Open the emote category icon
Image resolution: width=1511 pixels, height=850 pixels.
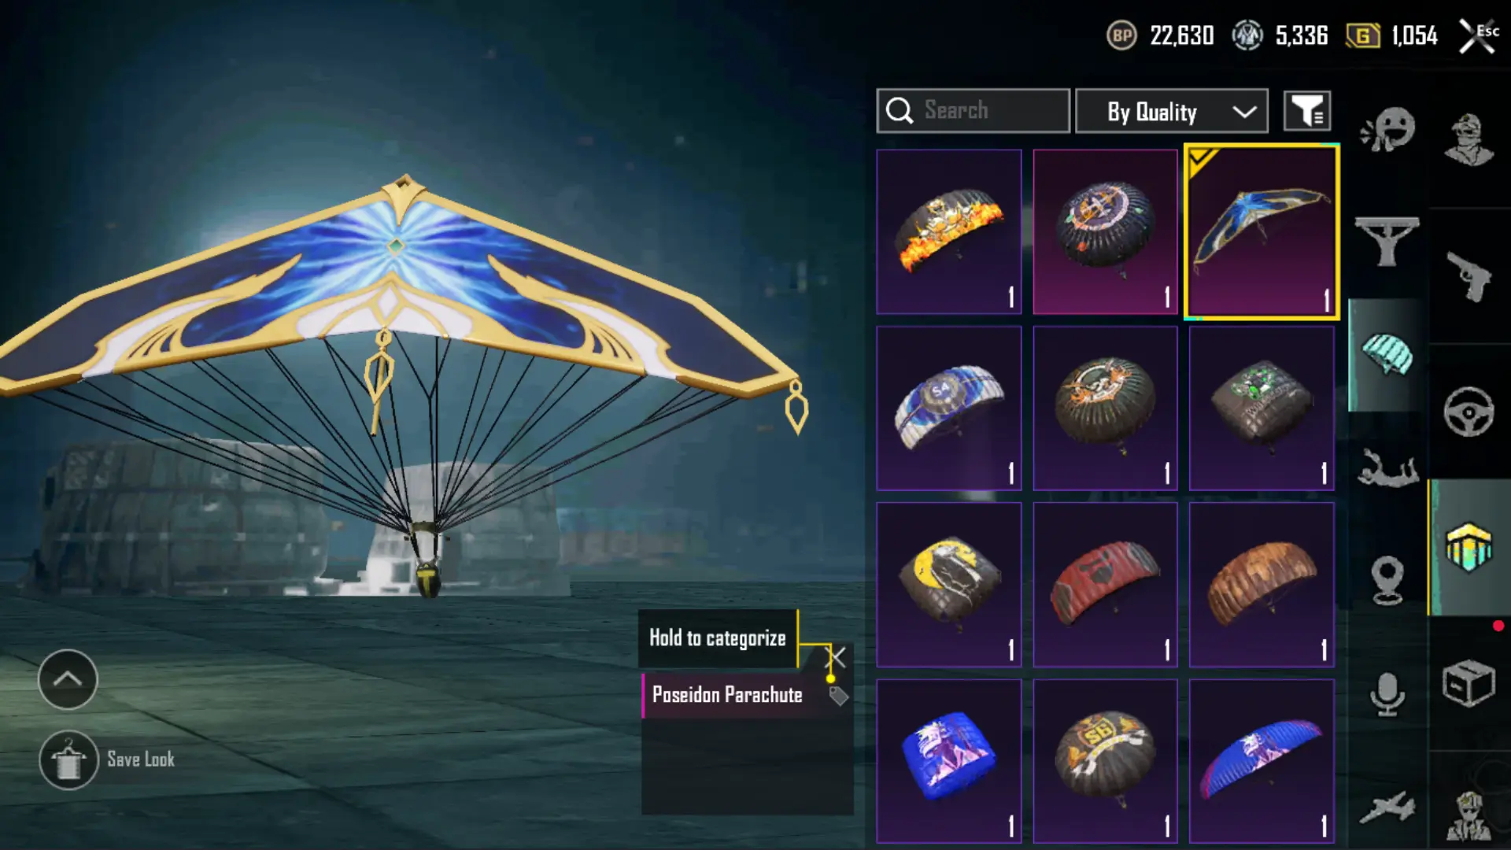1387,128
